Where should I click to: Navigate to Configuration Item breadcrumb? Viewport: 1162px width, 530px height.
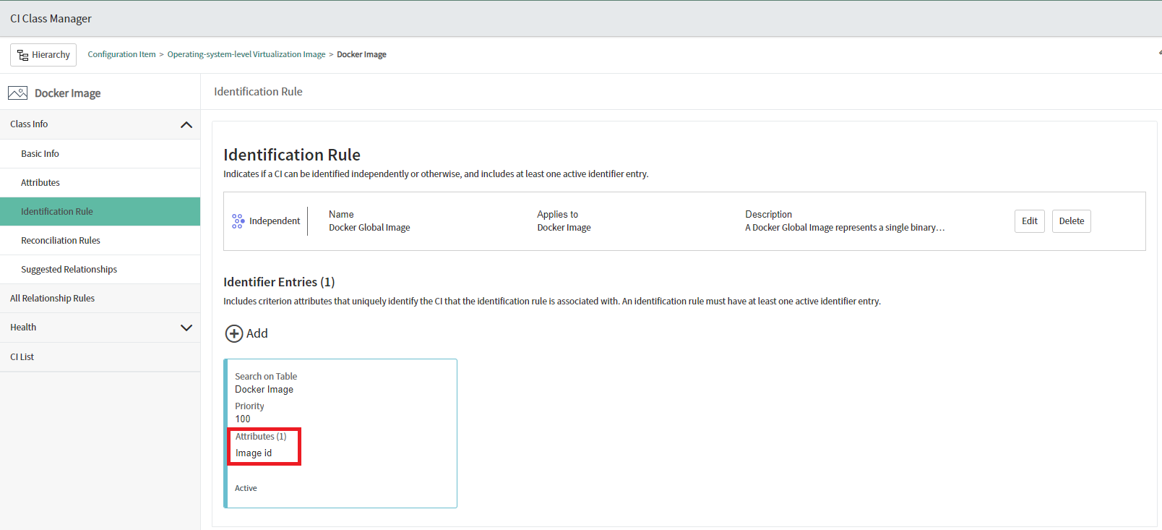[x=121, y=55]
